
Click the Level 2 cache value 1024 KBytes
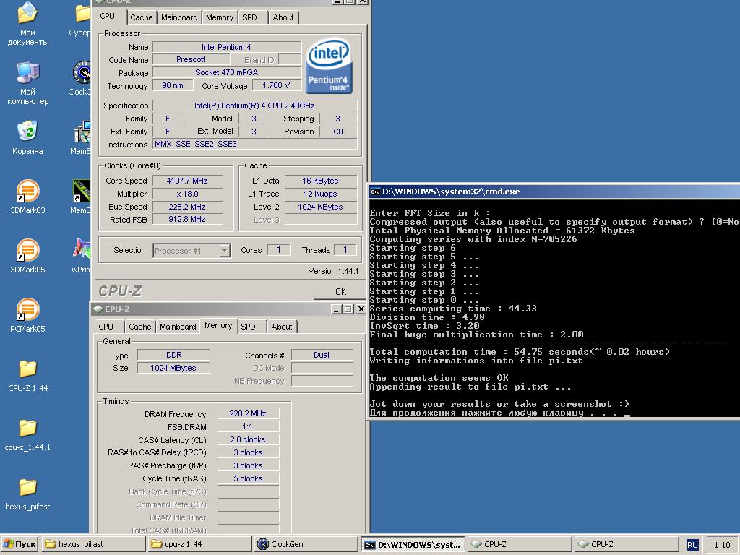point(320,207)
